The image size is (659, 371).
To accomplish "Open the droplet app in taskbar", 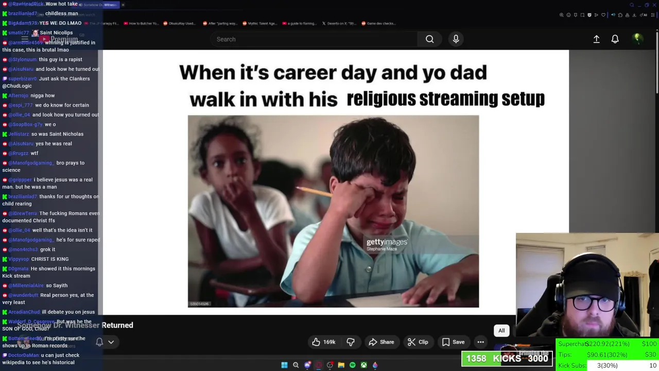I will coord(375,365).
